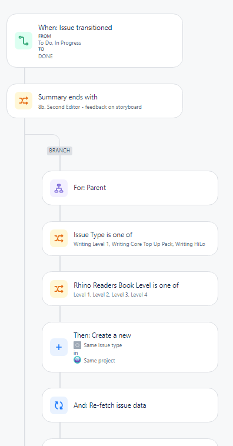Select the For: Parent branch component

click(130, 188)
